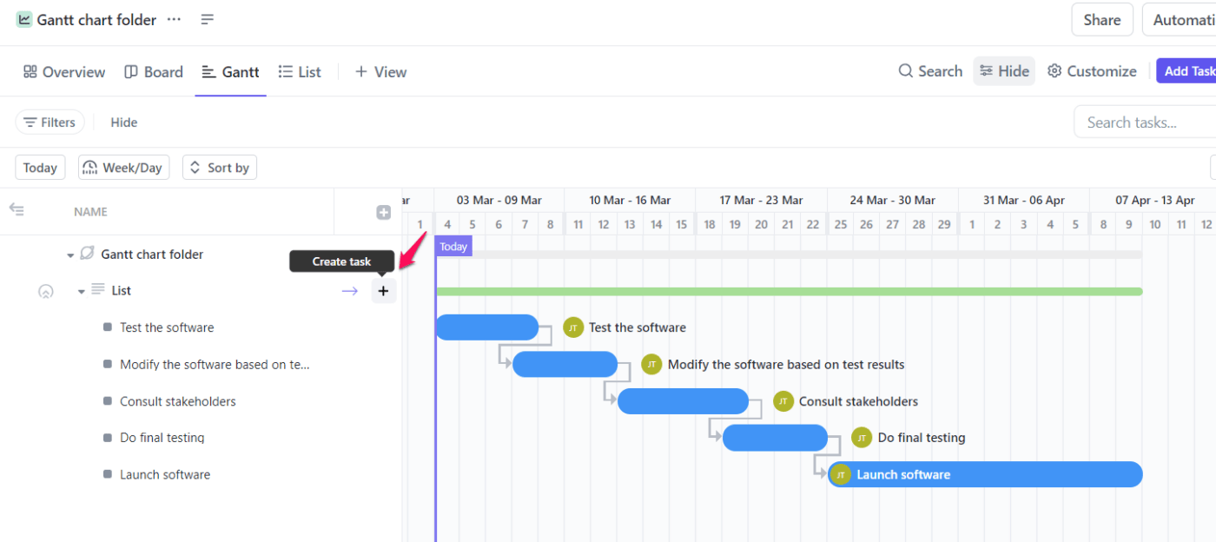Viewport: 1216px width, 542px height.
Task: Click the Gantt chart folder title text
Action: (x=96, y=19)
